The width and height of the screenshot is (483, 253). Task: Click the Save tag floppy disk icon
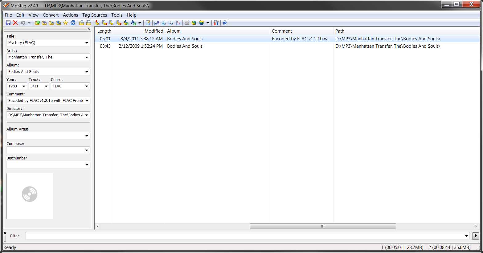[8, 23]
